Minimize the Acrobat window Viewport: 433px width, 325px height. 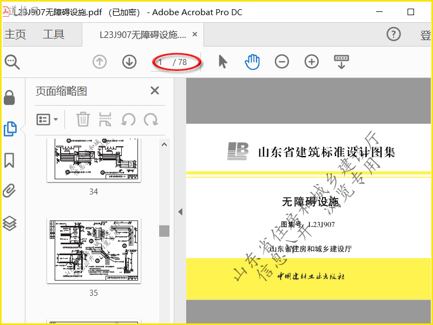coord(379,12)
